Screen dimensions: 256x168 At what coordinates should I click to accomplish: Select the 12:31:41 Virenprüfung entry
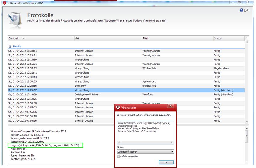[x=126, y=73]
